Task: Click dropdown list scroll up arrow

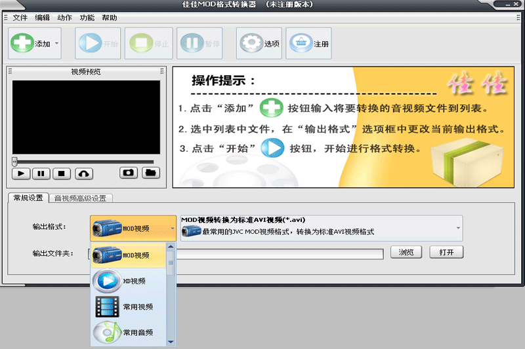Action: click(x=171, y=247)
